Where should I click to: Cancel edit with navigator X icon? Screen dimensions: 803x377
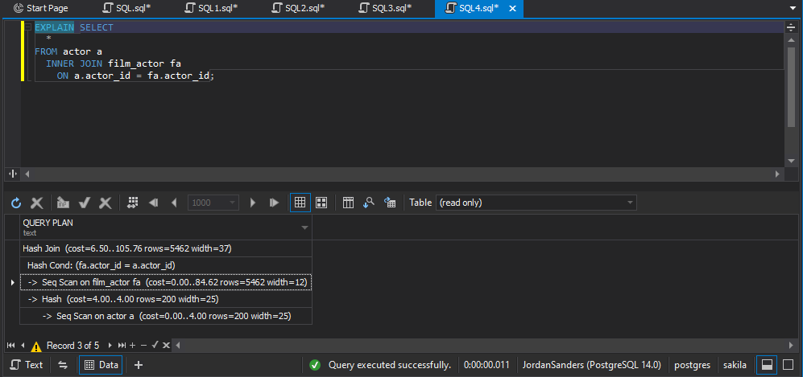pyautogui.click(x=166, y=346)
